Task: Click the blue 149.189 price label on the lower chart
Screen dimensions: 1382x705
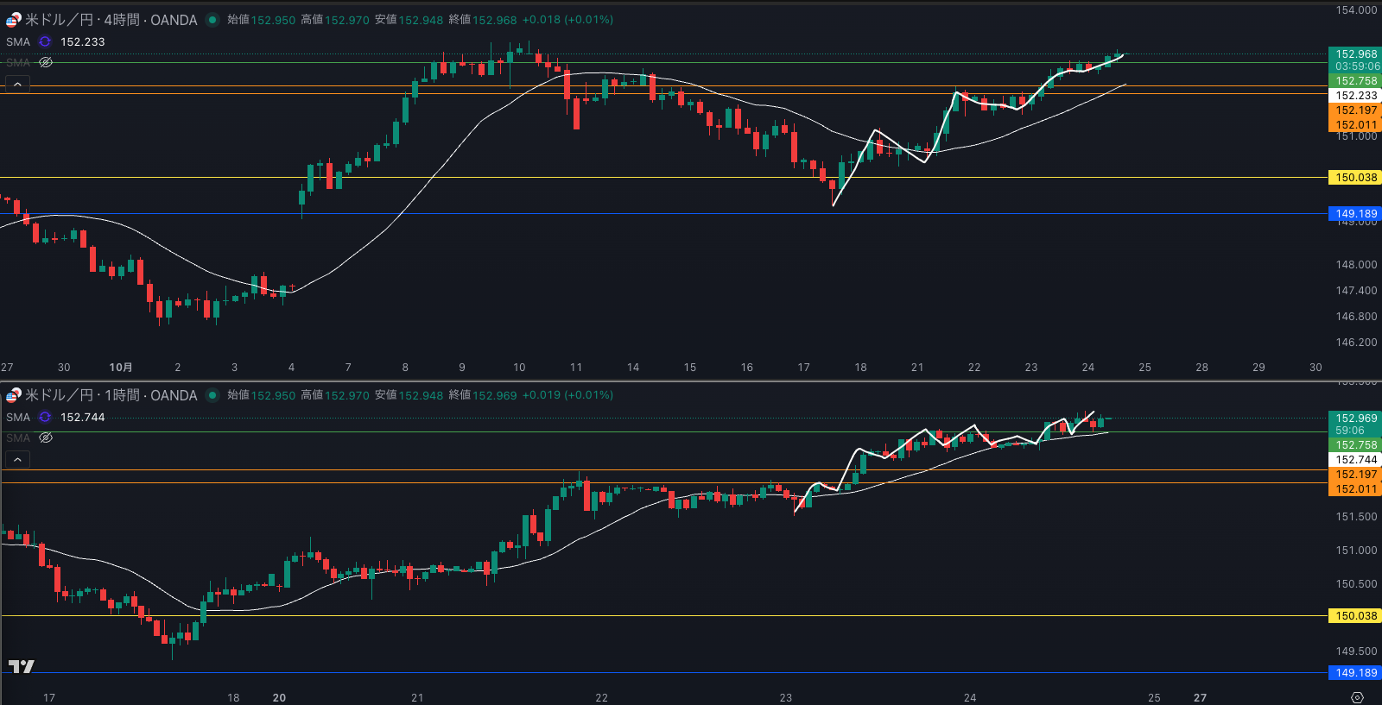Action: click(1355, 673)
